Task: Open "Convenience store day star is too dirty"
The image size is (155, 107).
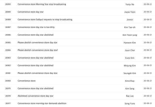Action: point(36,27)
